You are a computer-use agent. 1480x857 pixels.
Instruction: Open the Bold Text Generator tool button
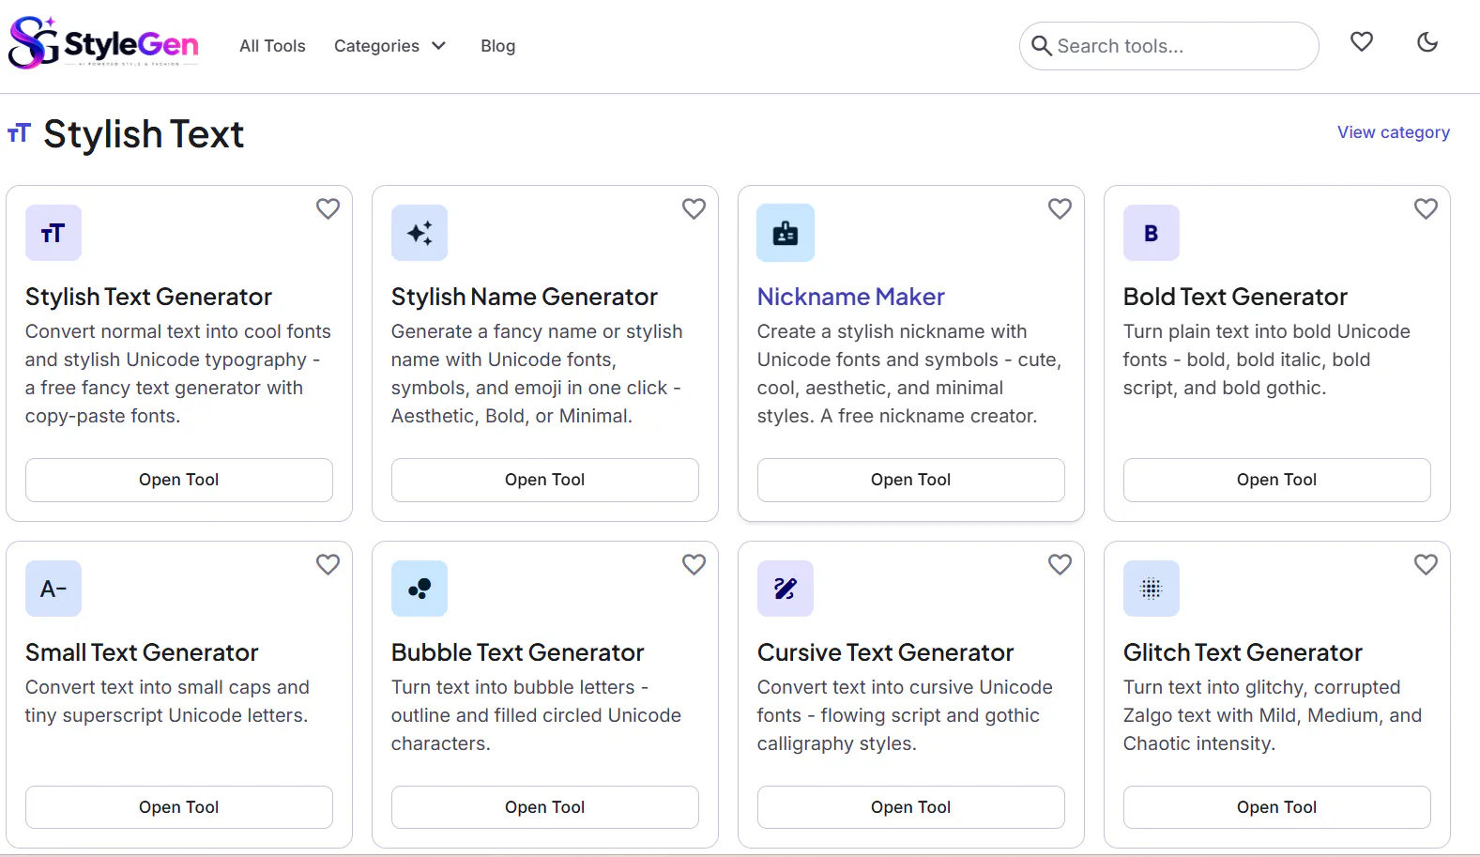pyautogui.click(x=1276, y=480)
